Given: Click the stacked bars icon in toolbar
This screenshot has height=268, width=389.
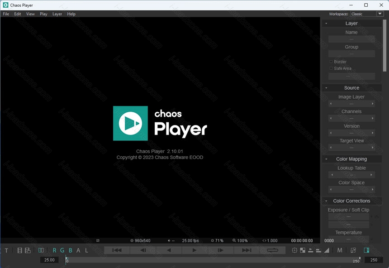Looking at the screenshot, I should click(x=318, y=250).
